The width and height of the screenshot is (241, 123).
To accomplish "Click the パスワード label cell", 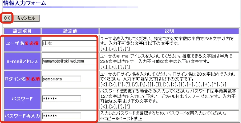I will [22, 99].
